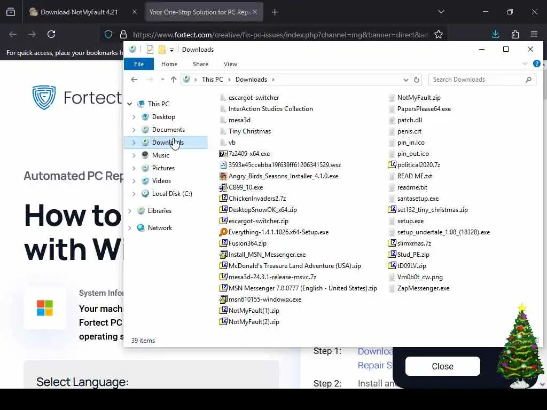
Task: Open the Home ribbon tab
Action: 169,64
